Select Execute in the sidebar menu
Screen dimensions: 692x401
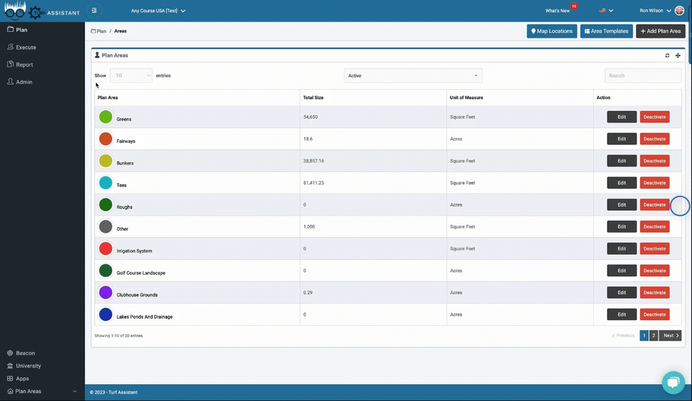(26, 48)
